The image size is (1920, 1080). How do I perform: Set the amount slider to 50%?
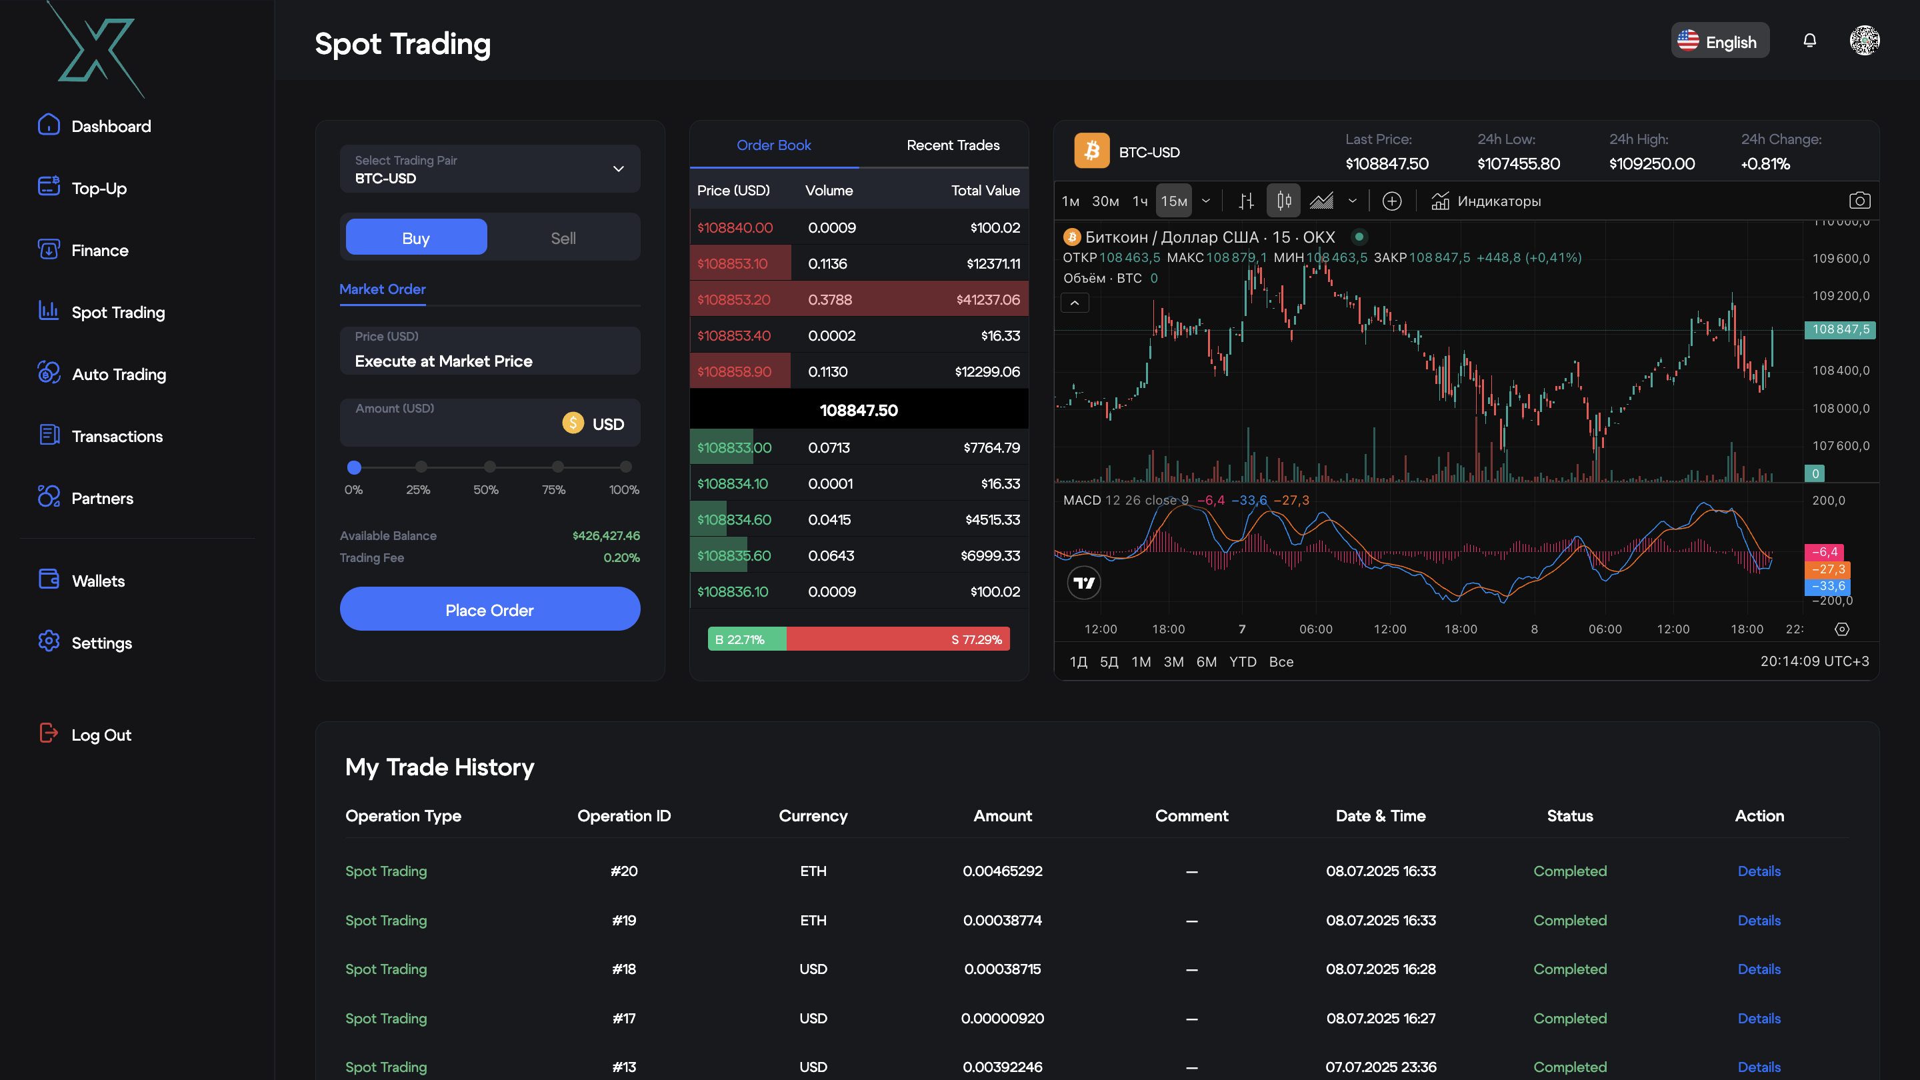(490, 467)
